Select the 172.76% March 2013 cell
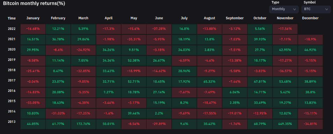Viewport: 333px width, 134px height. coord(83,124)
